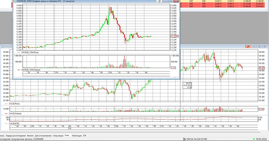269x141 pixels.
Task: Click the Si-6.26 chart window icon
Action: point(3,47)
